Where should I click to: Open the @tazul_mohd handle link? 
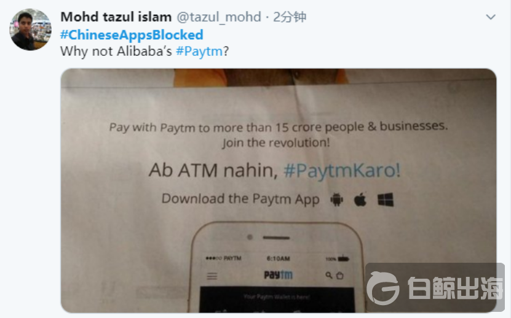point(219,17)
